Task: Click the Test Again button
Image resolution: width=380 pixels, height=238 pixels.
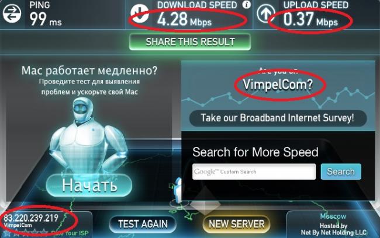Action: 143,224
